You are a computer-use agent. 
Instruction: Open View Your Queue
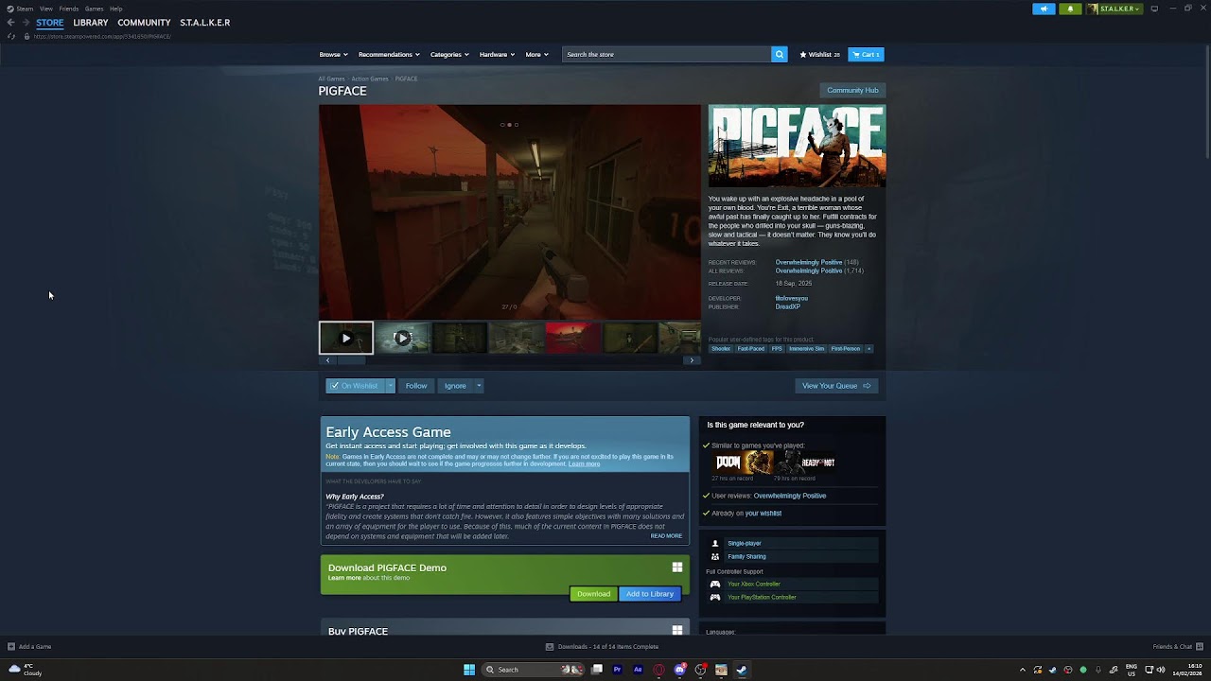(x=836, y=386)
